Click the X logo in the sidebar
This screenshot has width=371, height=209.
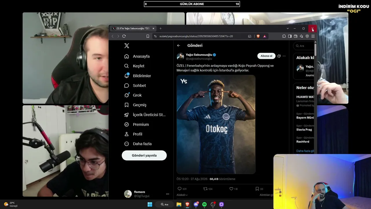coord(127,46)
